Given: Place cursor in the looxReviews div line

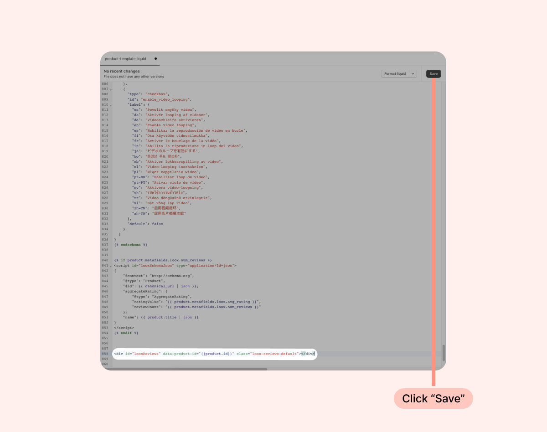Looking at the screenshot, I should point(214,354).
